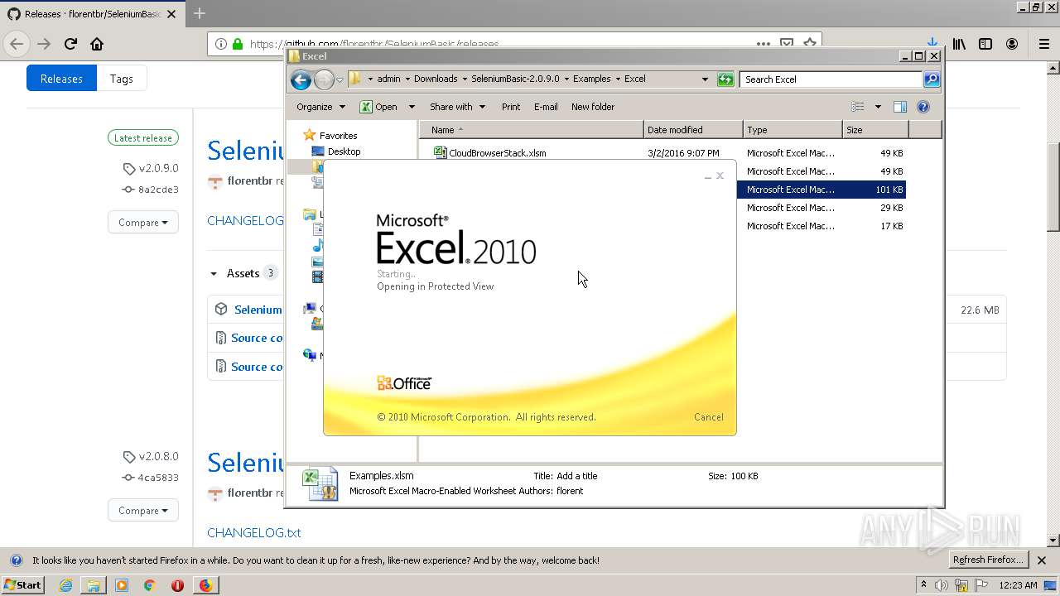Click the Examples.xlsm thumbnail in details pane
This screenshot has height=596, width=1060.
[x=320, y=484]
